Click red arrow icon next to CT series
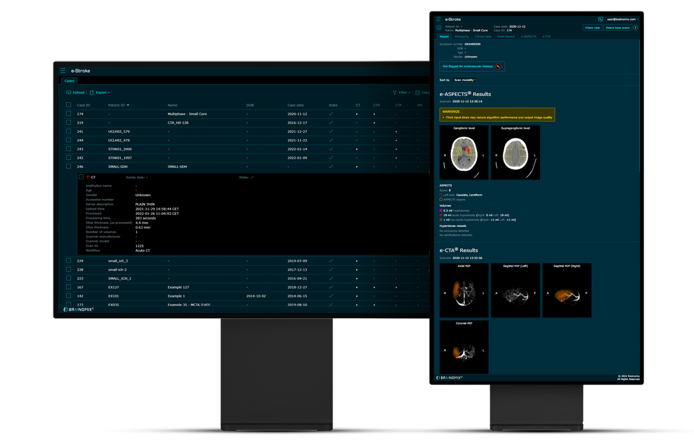694x446 pixels. tap(88, 177)
